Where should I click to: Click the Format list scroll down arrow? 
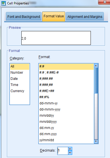coord(96,141)
